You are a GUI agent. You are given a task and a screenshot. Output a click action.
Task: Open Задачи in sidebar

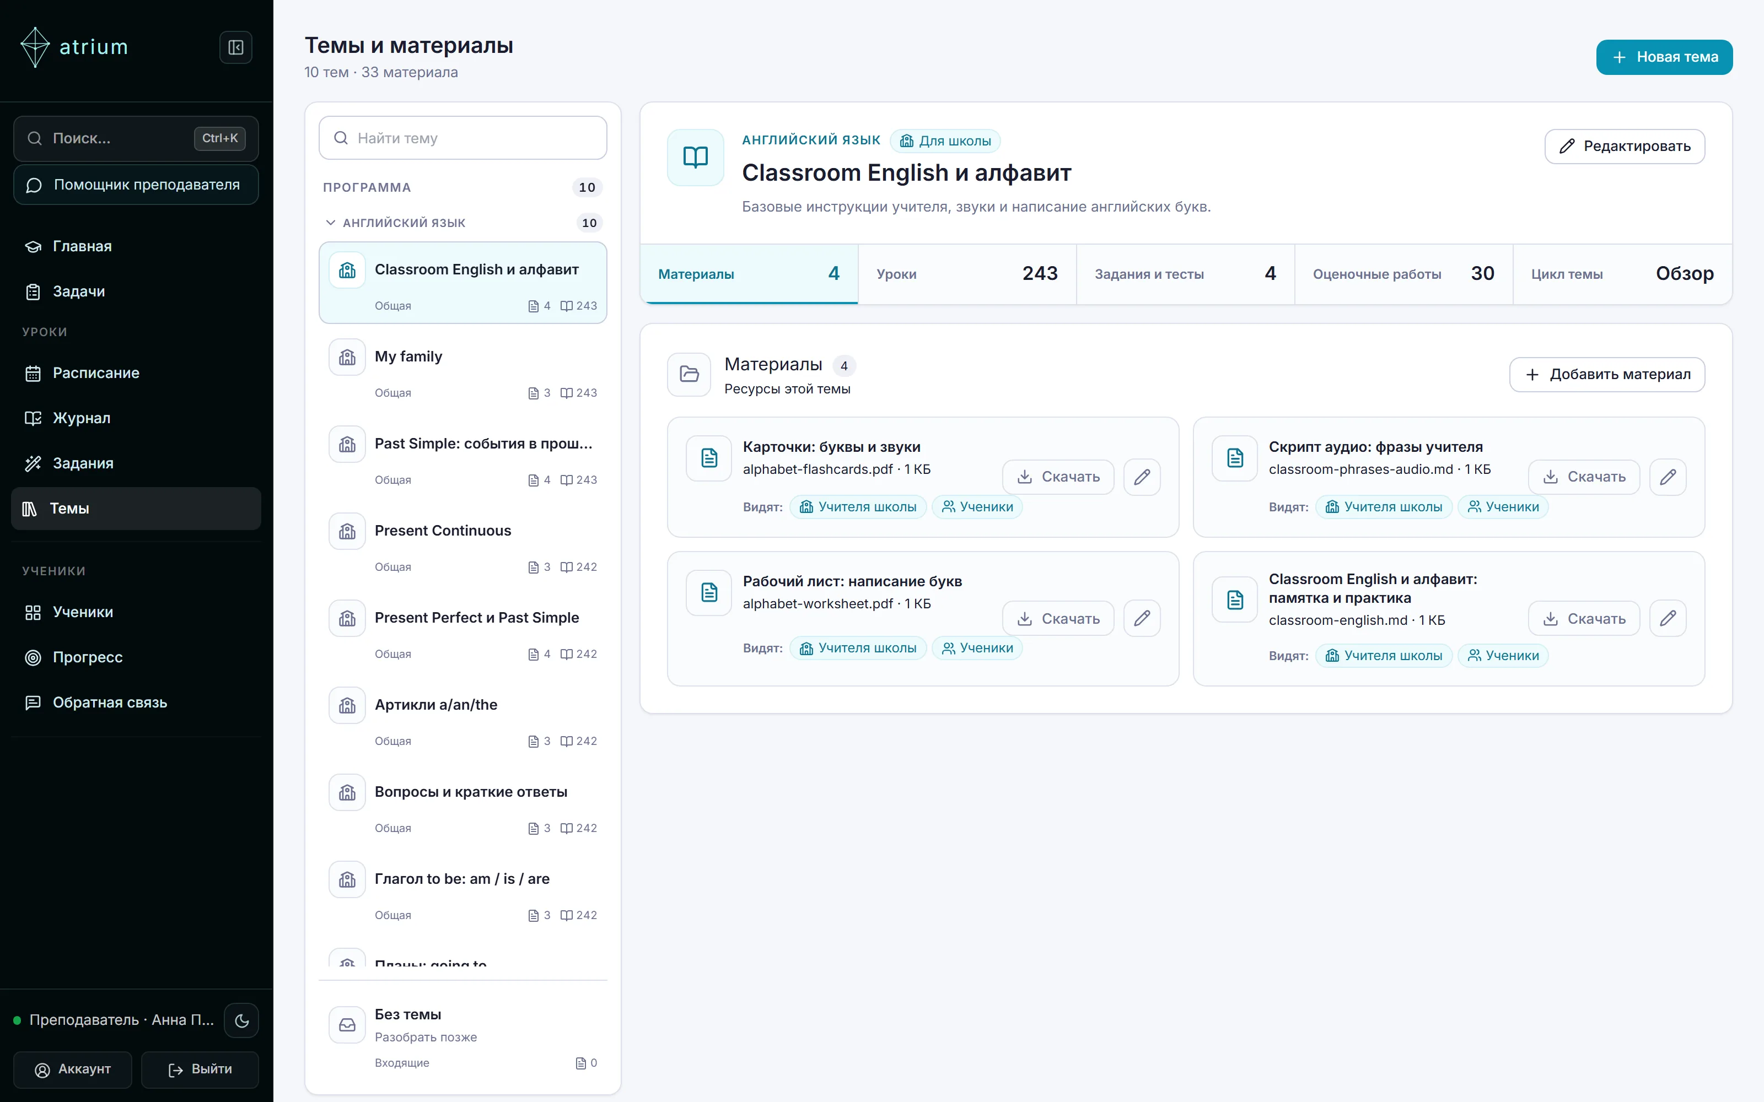click(x=136, y=291)
